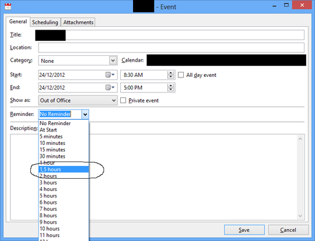Collapse the Reminder dropdown arrow
The image size is (315, 241).
(x=85, y=114)
